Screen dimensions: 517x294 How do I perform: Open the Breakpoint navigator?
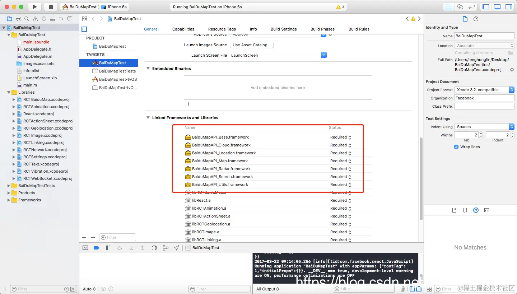pyautogui.click(x=61, y=19)
